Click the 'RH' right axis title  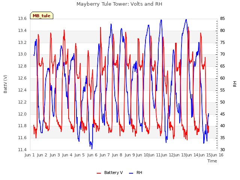tap(235, 84)
